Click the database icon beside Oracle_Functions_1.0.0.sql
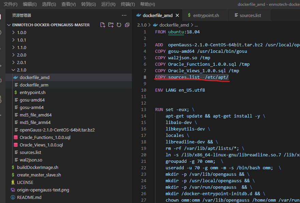Image resolution: width=300 pixels, height=203 pixels. [16, 138]
